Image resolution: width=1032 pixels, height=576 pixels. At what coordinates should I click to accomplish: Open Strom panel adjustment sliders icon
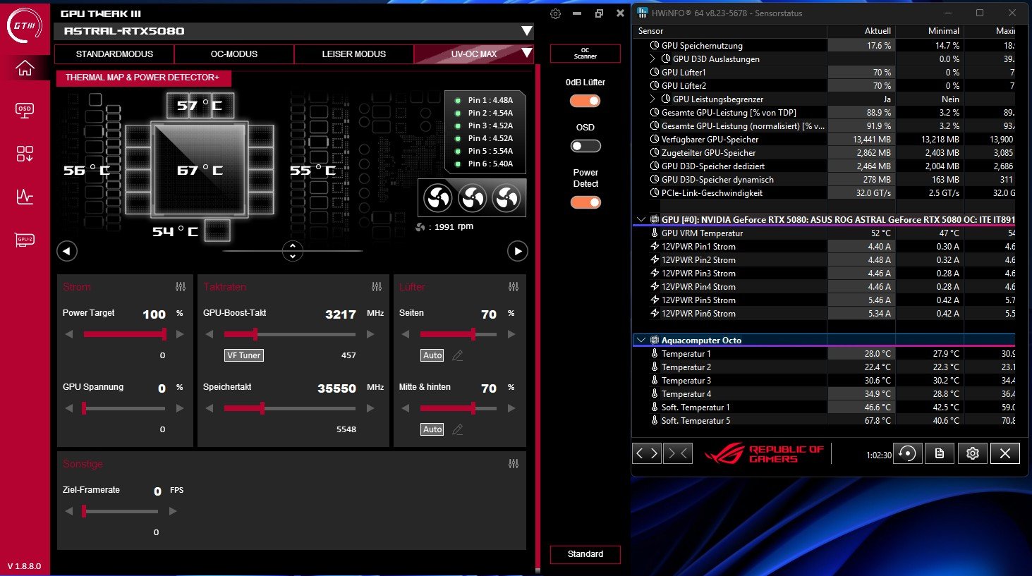[x=181, y=287]
